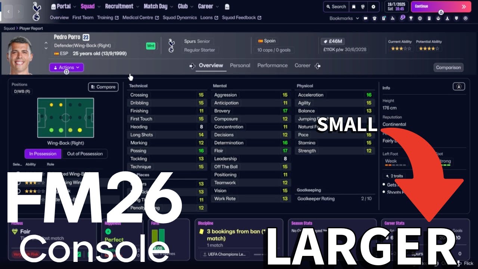Click the Continue button
Image resolution: width=478 pixels, height=269 pixels.
[441, 7]
